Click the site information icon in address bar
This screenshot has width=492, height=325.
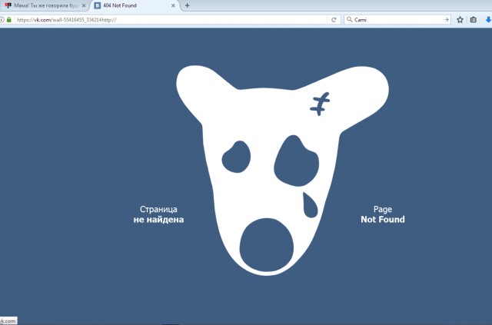pos(2,20)
